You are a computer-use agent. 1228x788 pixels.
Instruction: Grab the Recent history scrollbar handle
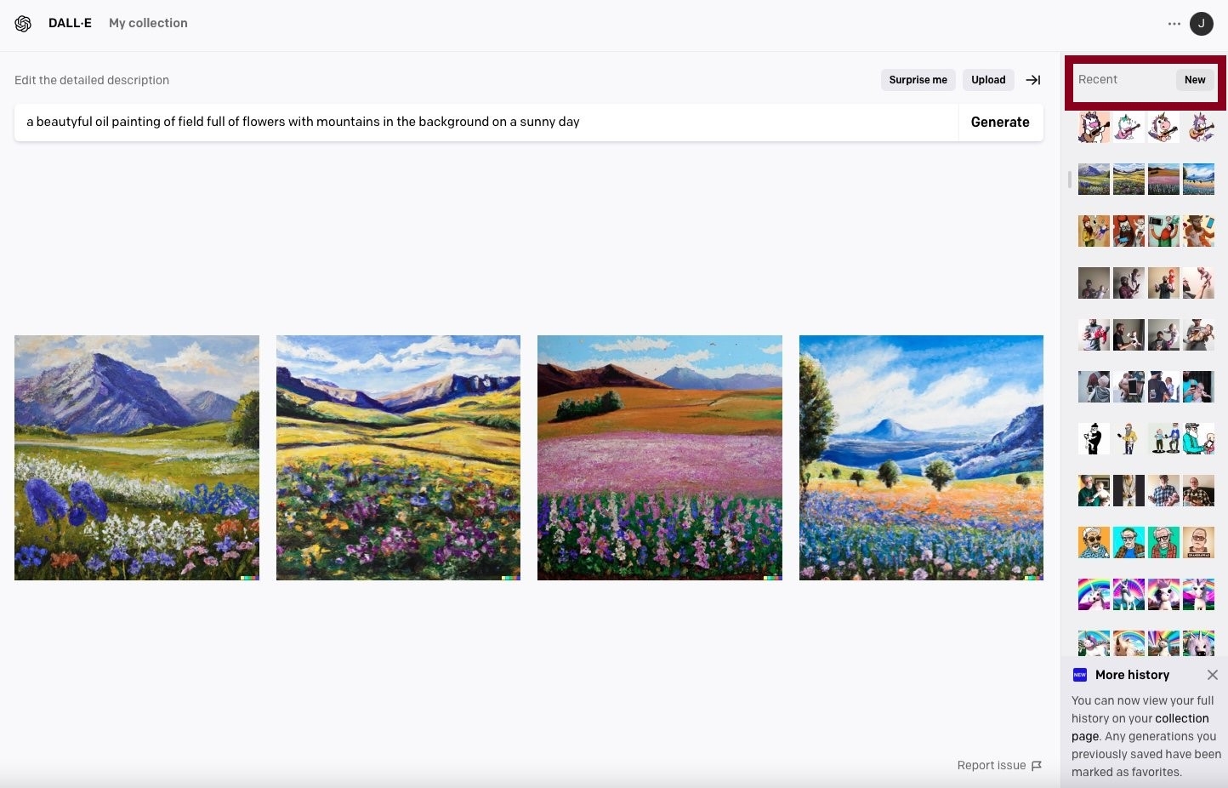[1070, 180]
